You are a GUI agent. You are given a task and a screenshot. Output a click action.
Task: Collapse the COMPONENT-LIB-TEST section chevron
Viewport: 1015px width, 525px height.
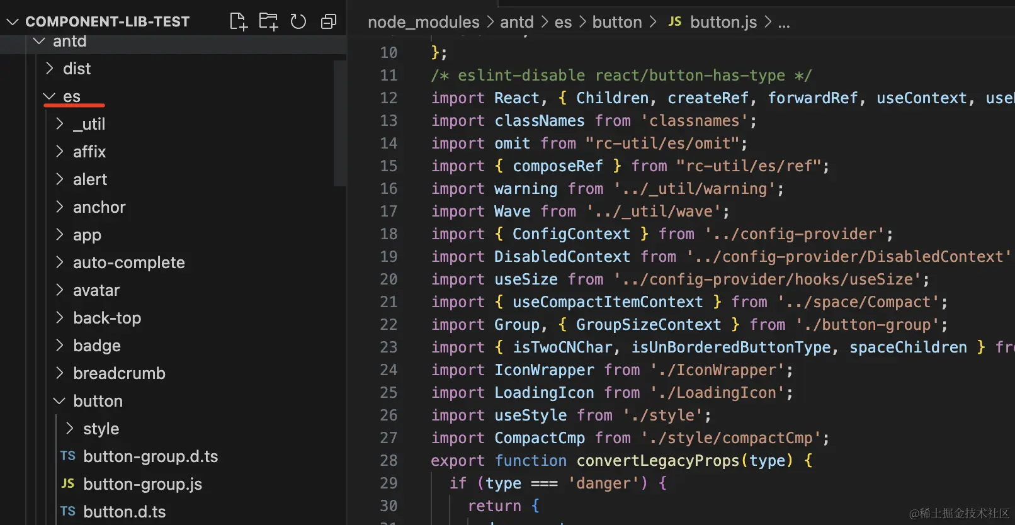[13, 22]
